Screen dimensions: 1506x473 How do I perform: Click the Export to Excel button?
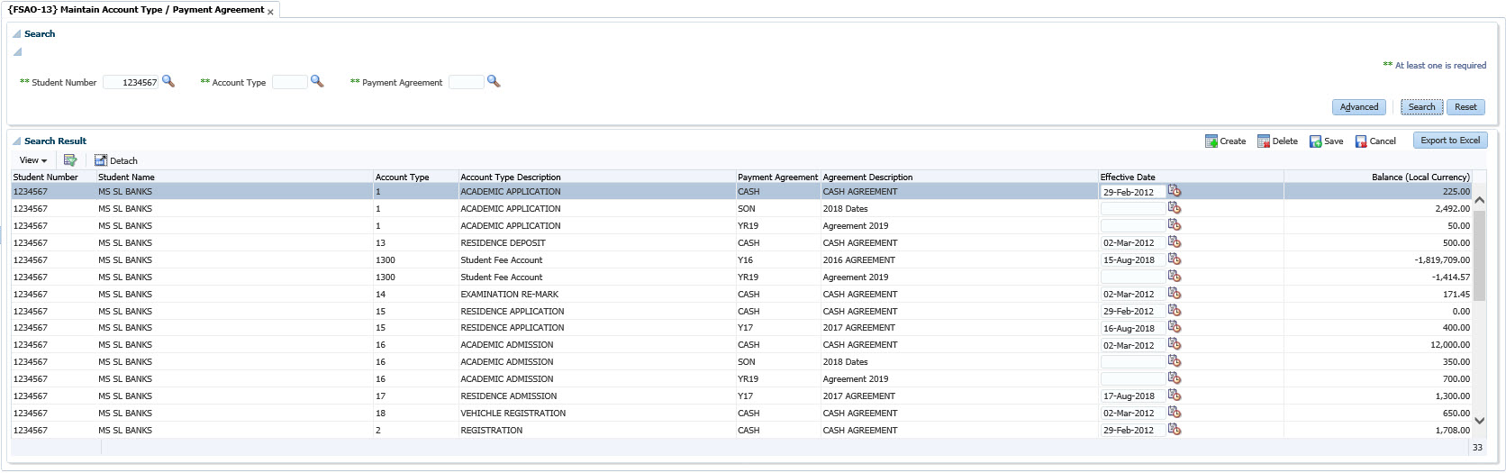(x=1449, y=141)
